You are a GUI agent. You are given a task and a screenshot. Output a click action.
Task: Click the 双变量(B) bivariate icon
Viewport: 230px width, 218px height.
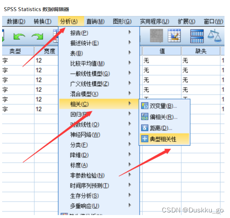(144, 106)
